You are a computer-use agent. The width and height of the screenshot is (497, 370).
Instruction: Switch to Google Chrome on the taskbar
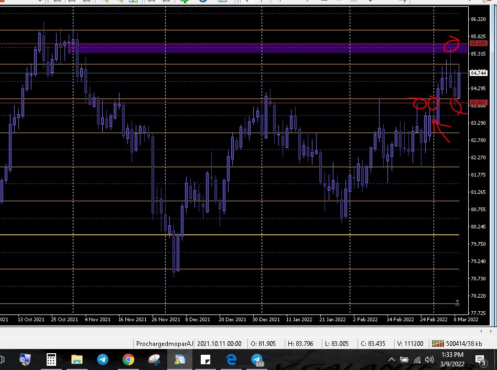click(128, 360)
